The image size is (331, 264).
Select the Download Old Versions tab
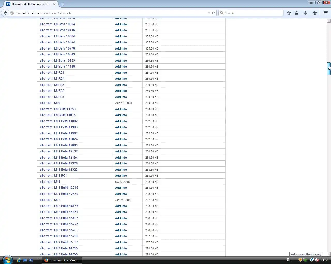(x=31, y=4)
